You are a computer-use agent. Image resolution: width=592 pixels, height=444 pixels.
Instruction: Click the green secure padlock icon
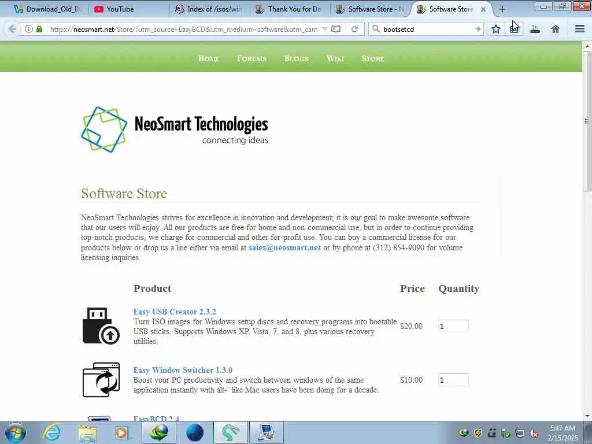tap(39, 29)
